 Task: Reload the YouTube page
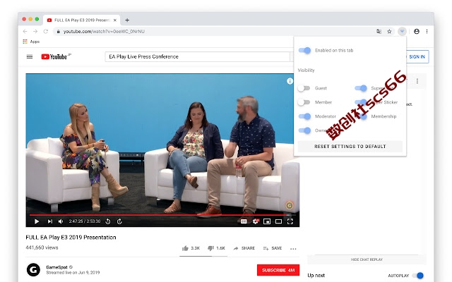coord(45,31)
